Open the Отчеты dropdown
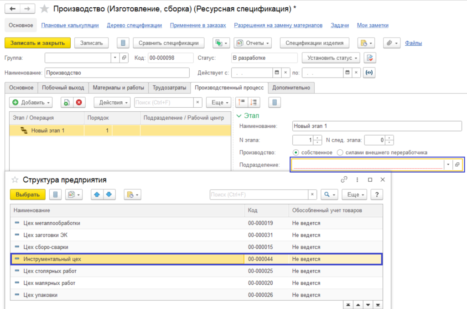Image resolution: width=467 pixels, height=309 pixels. (253, 43)
